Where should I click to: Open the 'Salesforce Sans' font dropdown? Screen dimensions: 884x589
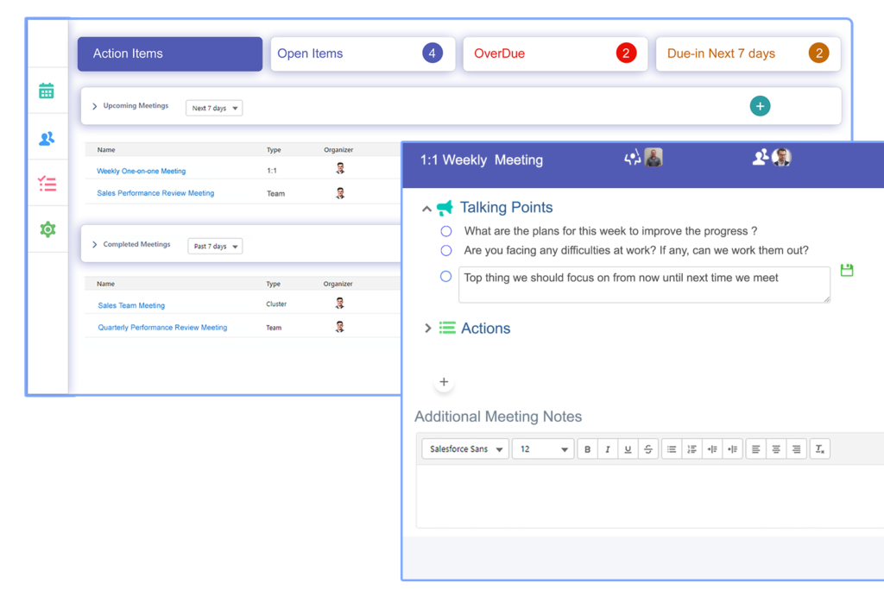click(464, 449)
